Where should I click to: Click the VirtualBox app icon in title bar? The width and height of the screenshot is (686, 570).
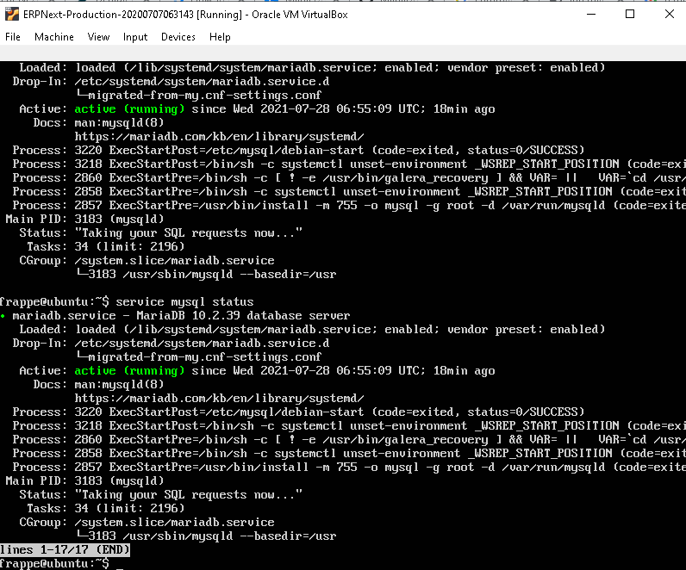pyautogui.click(x=12, y=14)
